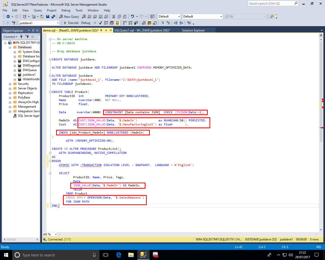Click the New Query button
Image resolution: width=325 pixels, height=260 pixels.
click(x=69, y=17)
